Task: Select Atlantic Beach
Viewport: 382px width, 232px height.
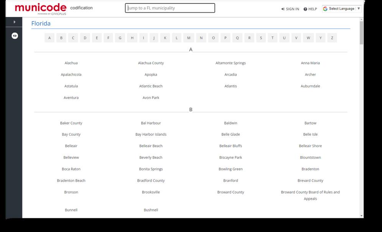Action: pyautogui.click(x=151, y=86)
